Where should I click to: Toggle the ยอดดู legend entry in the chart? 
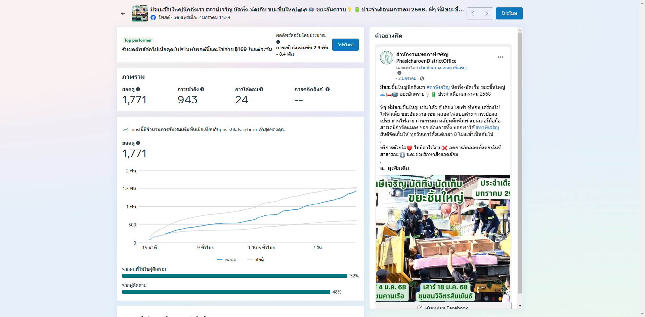point(227,260)
